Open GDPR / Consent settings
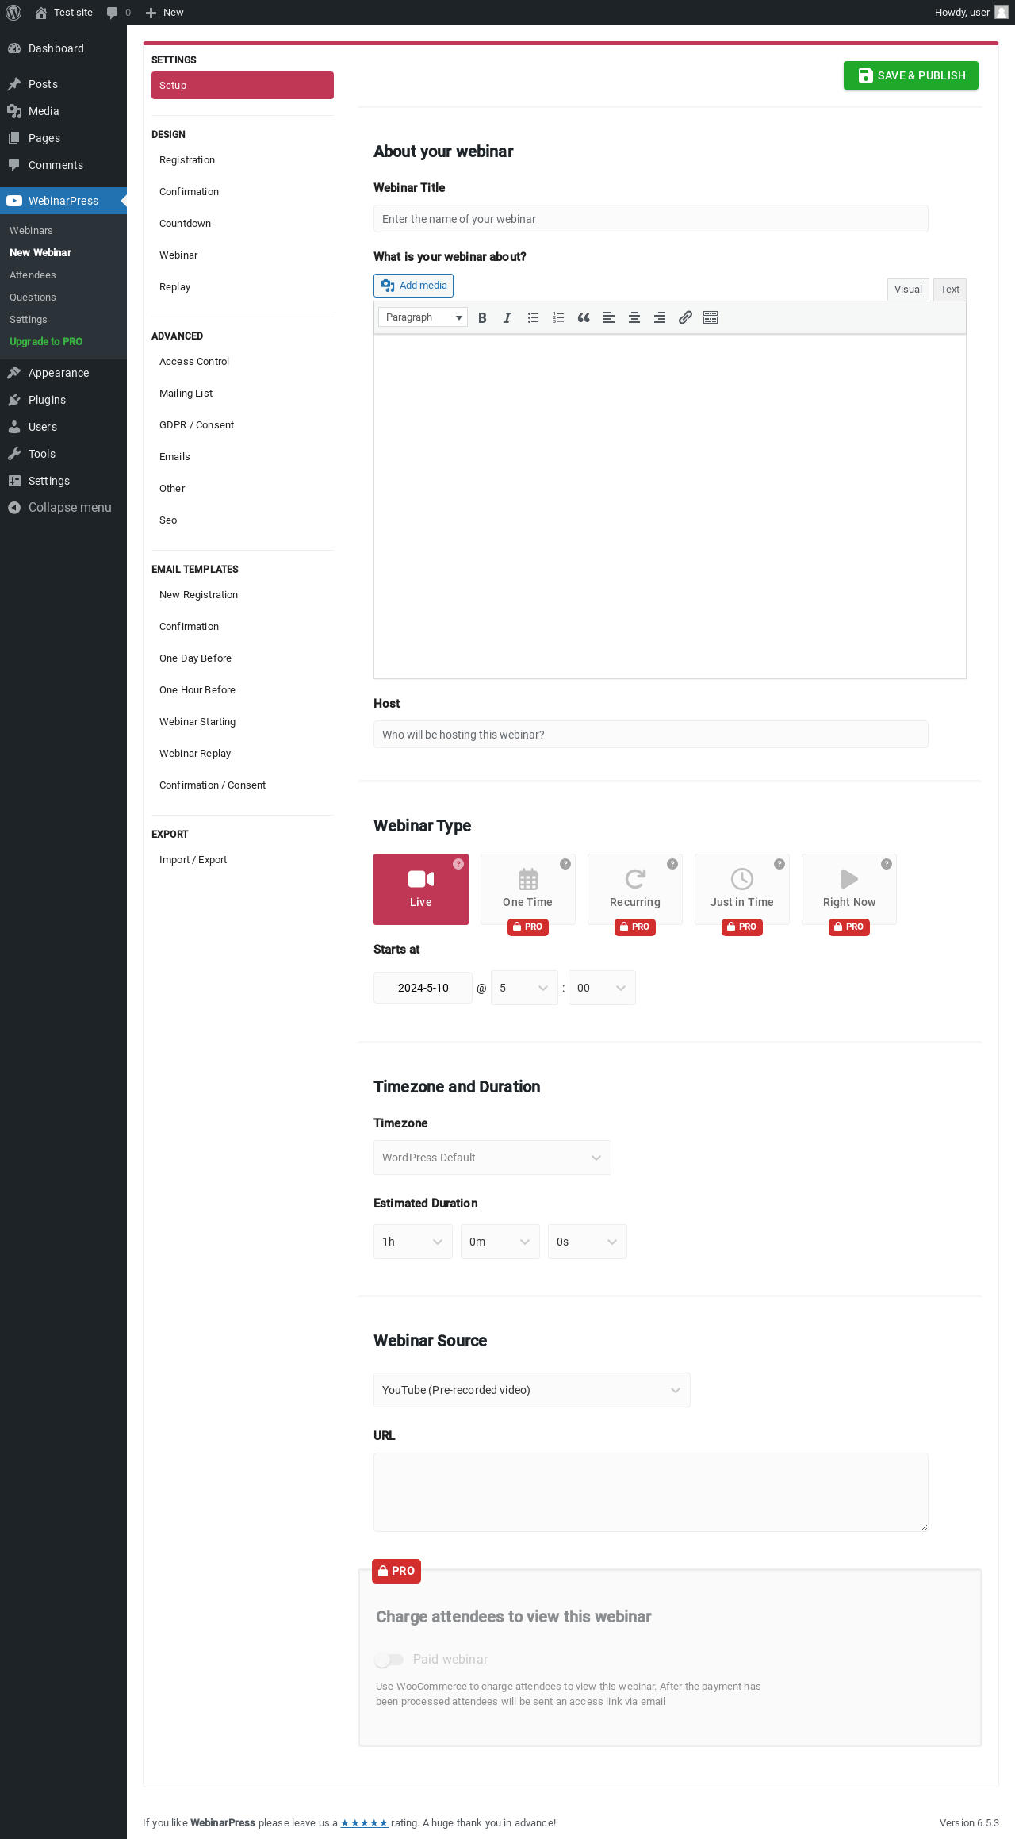The height and width of the screenshot is (1839, 1015). (x=243, y=425)
